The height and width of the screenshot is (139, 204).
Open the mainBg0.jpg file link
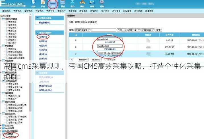pos(110,49)
